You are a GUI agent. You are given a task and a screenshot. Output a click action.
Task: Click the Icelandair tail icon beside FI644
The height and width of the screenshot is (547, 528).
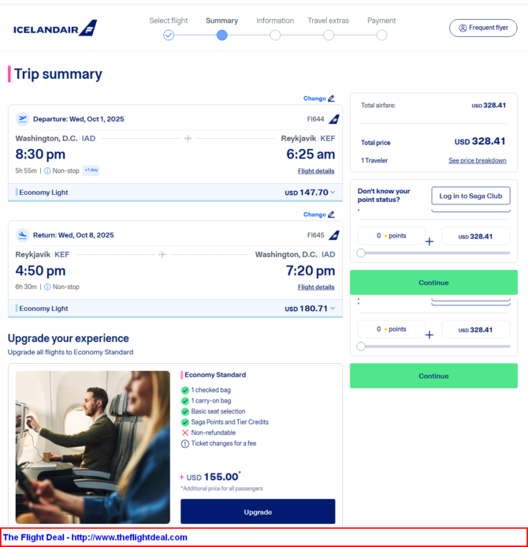tap(334, 119)
